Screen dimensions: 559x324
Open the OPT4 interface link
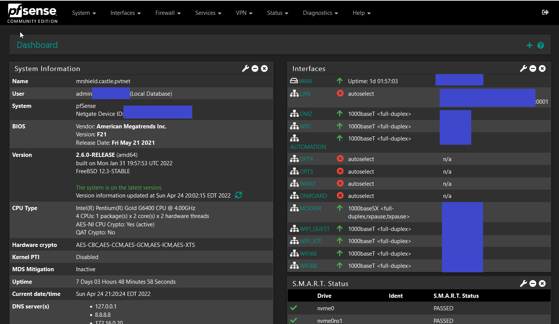pyautogui.click(x=306, y=159)
